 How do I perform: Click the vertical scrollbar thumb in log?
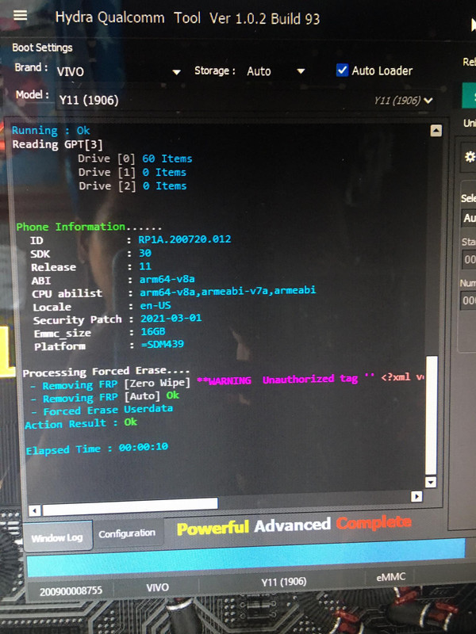(x=432, y=414)
